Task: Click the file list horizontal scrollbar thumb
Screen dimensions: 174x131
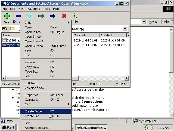Action: (x=42, y=78)
